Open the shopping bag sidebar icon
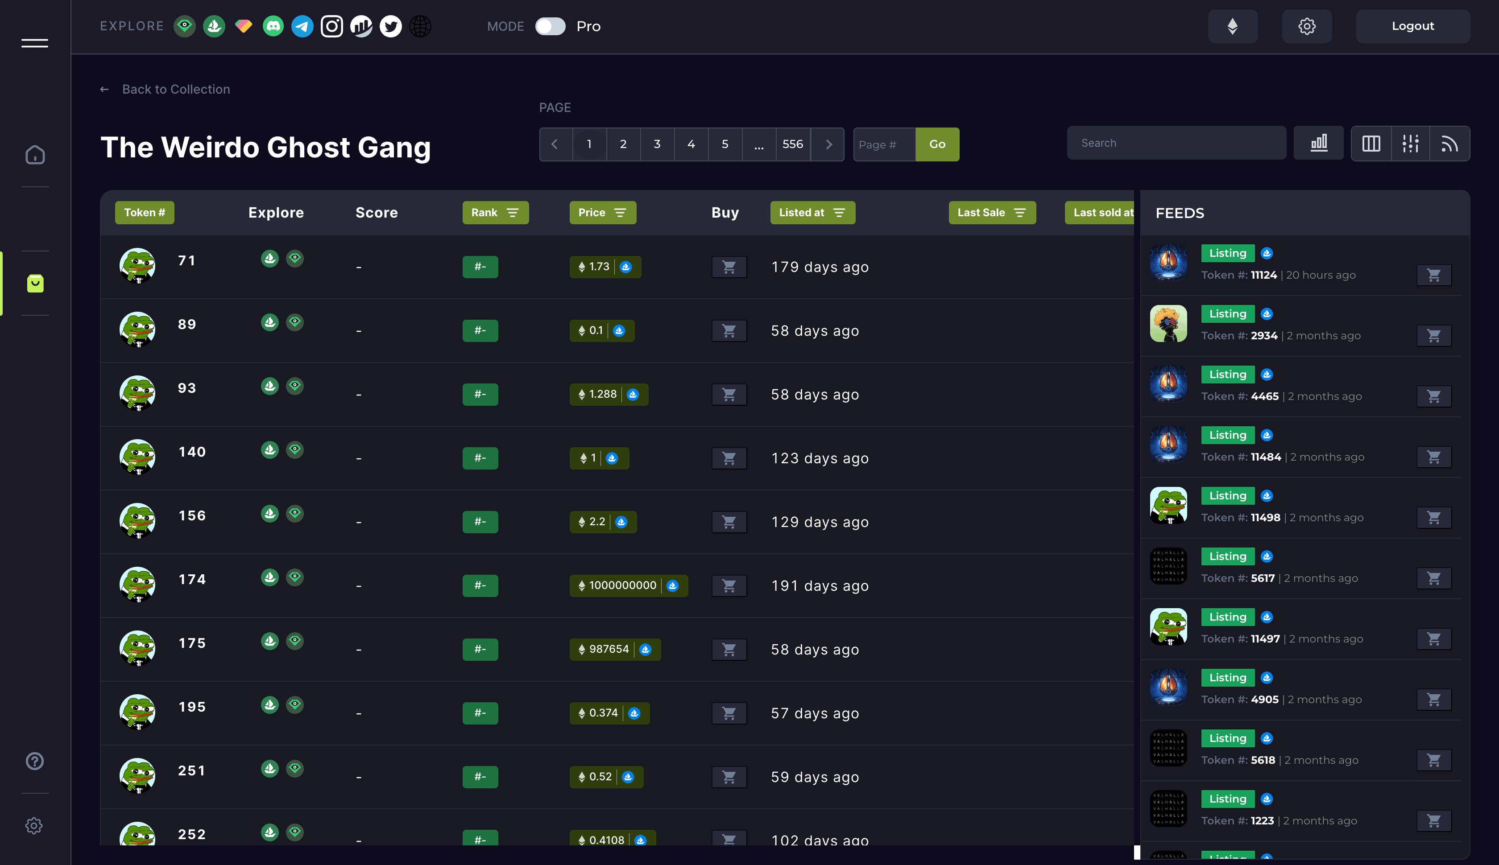 click(x=35, y=284)
